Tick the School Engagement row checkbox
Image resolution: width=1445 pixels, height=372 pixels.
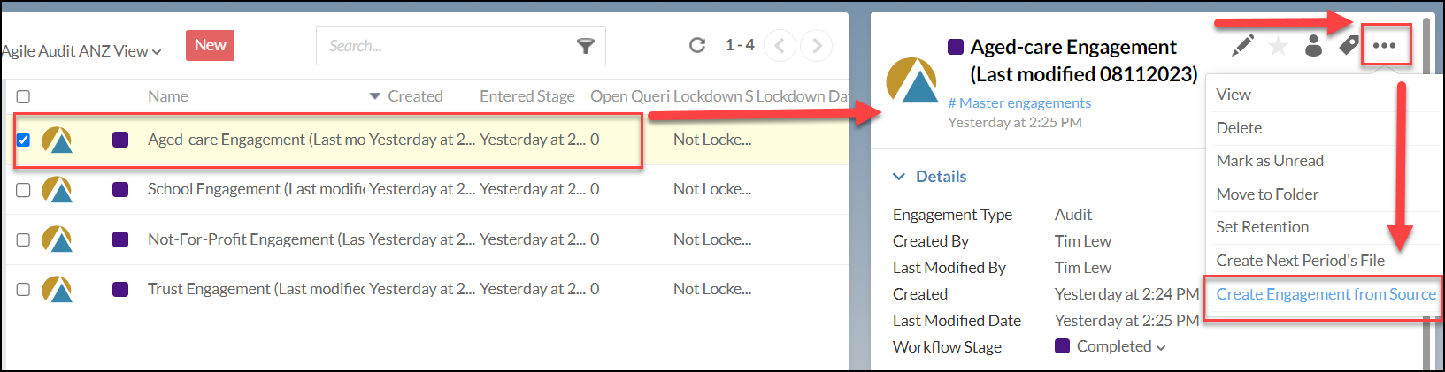point(23,190)
